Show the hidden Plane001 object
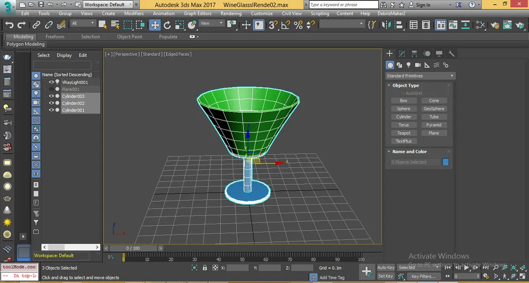 point(51,89)
